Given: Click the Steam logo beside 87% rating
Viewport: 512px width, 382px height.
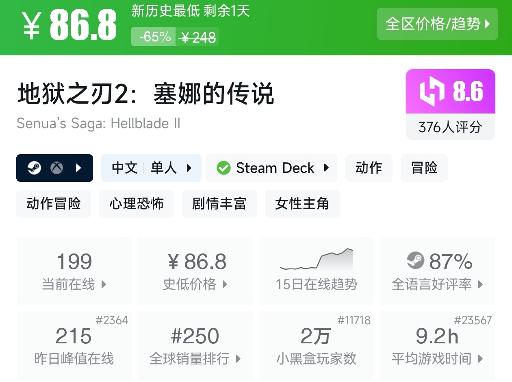Looking at the screenshot, I should [415, 261].
